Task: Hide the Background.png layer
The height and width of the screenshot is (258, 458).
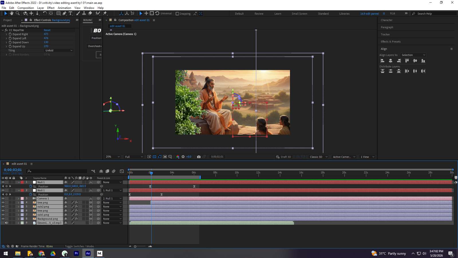Action: tap(3, 219)
